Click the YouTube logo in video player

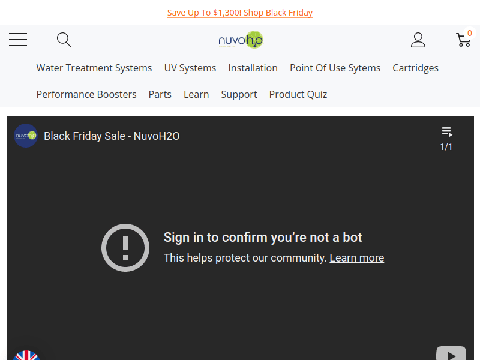coord(451,353)
